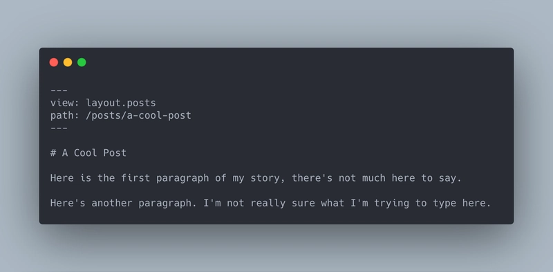Click the word 'first' in paragraph one

(135, 178)
